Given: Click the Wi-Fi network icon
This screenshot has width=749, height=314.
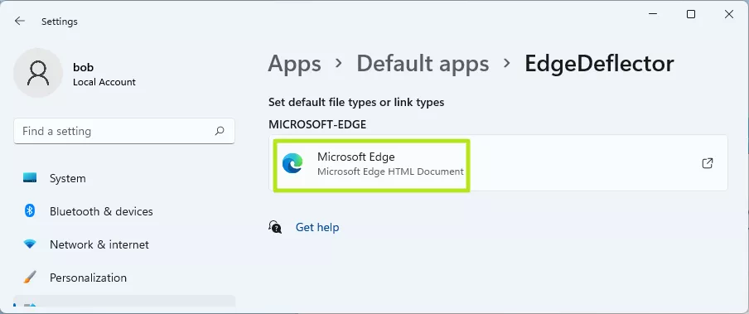Looking at the screenshot, I should [30, 244].
